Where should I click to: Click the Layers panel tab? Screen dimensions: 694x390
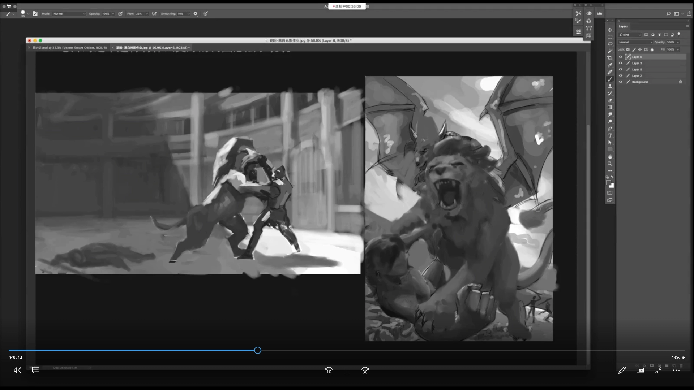coord(623,26)
